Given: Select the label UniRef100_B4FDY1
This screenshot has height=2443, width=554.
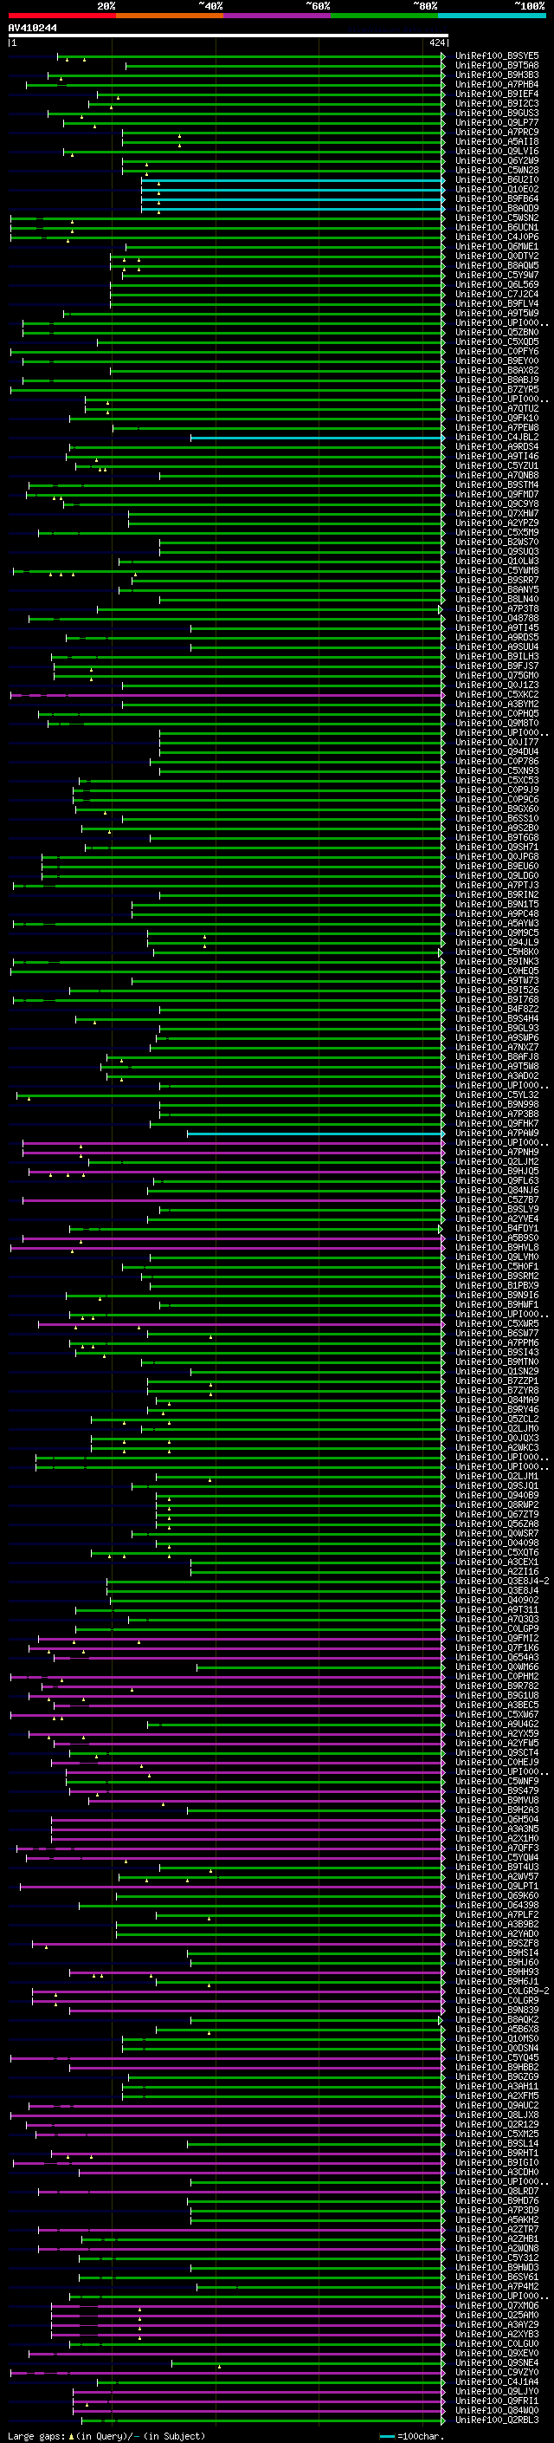Looking at the screenshot, I should (497, 1229).
